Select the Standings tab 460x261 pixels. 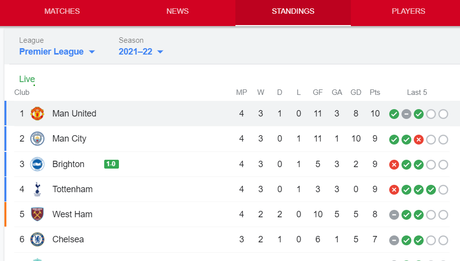pos(293,11)
